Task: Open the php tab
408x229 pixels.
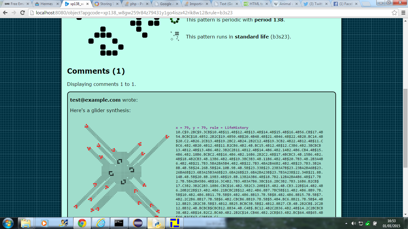Action: coord(136,4)
